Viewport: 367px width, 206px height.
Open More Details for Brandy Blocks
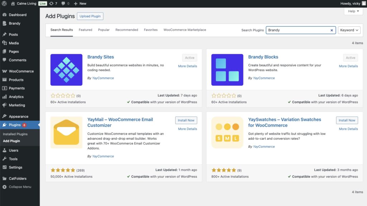click(x=348, y=66)
